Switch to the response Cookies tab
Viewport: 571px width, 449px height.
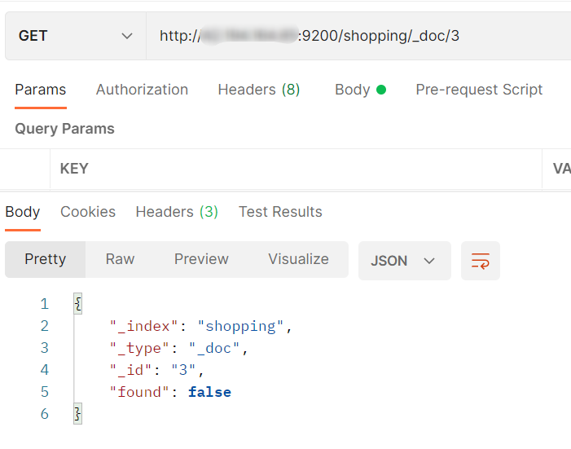click(88, 212)
